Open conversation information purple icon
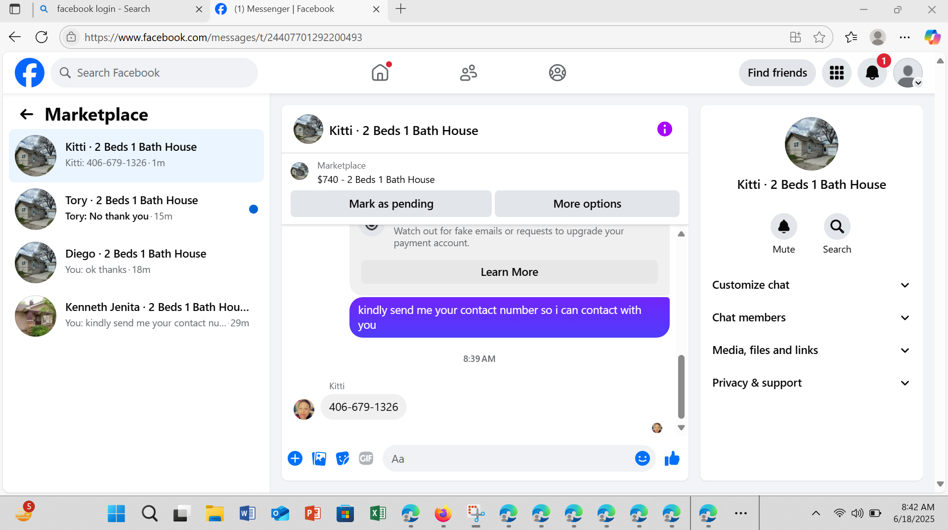Screen dimensions: 948x530 coord(664,130)
